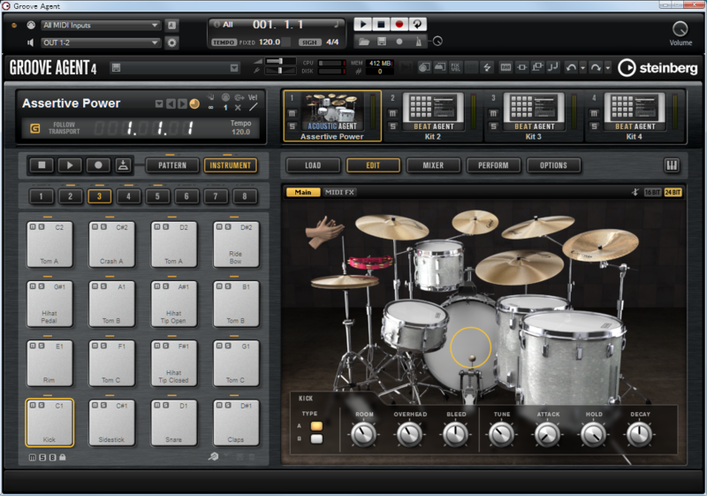Load previous kit with left arrow
Viewport: 707px width, 496px height.
tap(171, 104)
